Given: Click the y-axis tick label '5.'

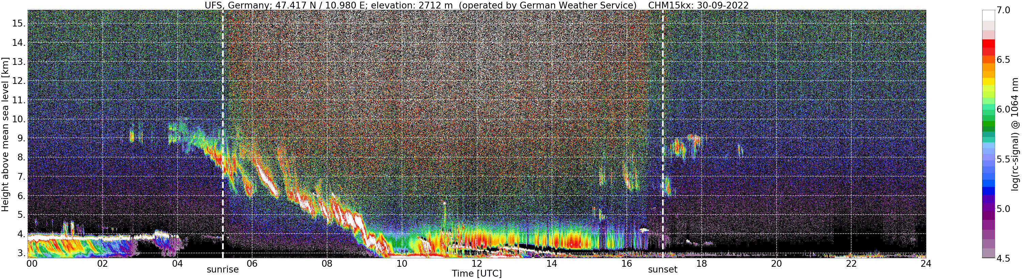Looking at the screenshot, I should [21, 215].
